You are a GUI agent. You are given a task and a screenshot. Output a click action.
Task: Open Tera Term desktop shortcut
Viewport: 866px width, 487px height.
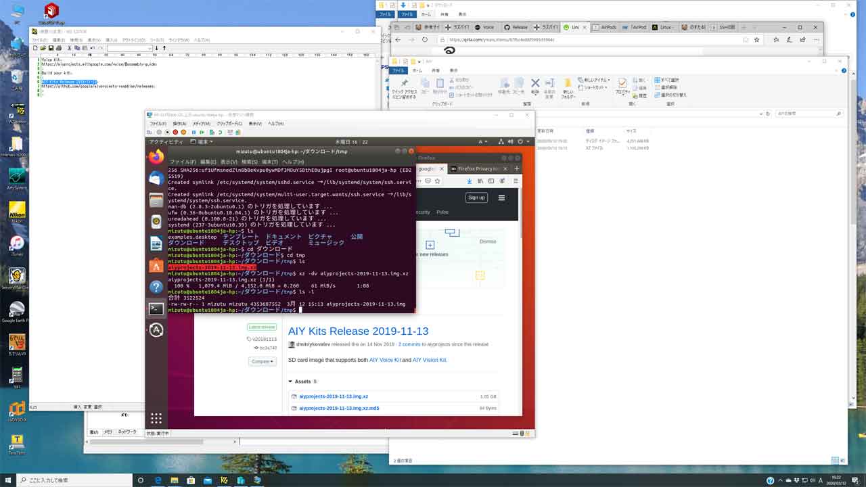coord(17,444)
